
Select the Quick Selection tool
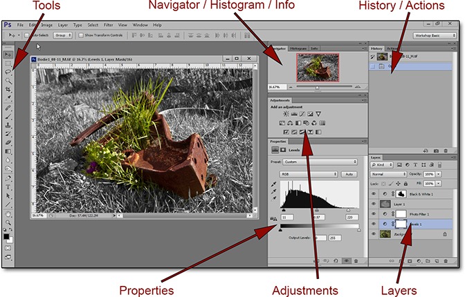[x=8, y=81]
